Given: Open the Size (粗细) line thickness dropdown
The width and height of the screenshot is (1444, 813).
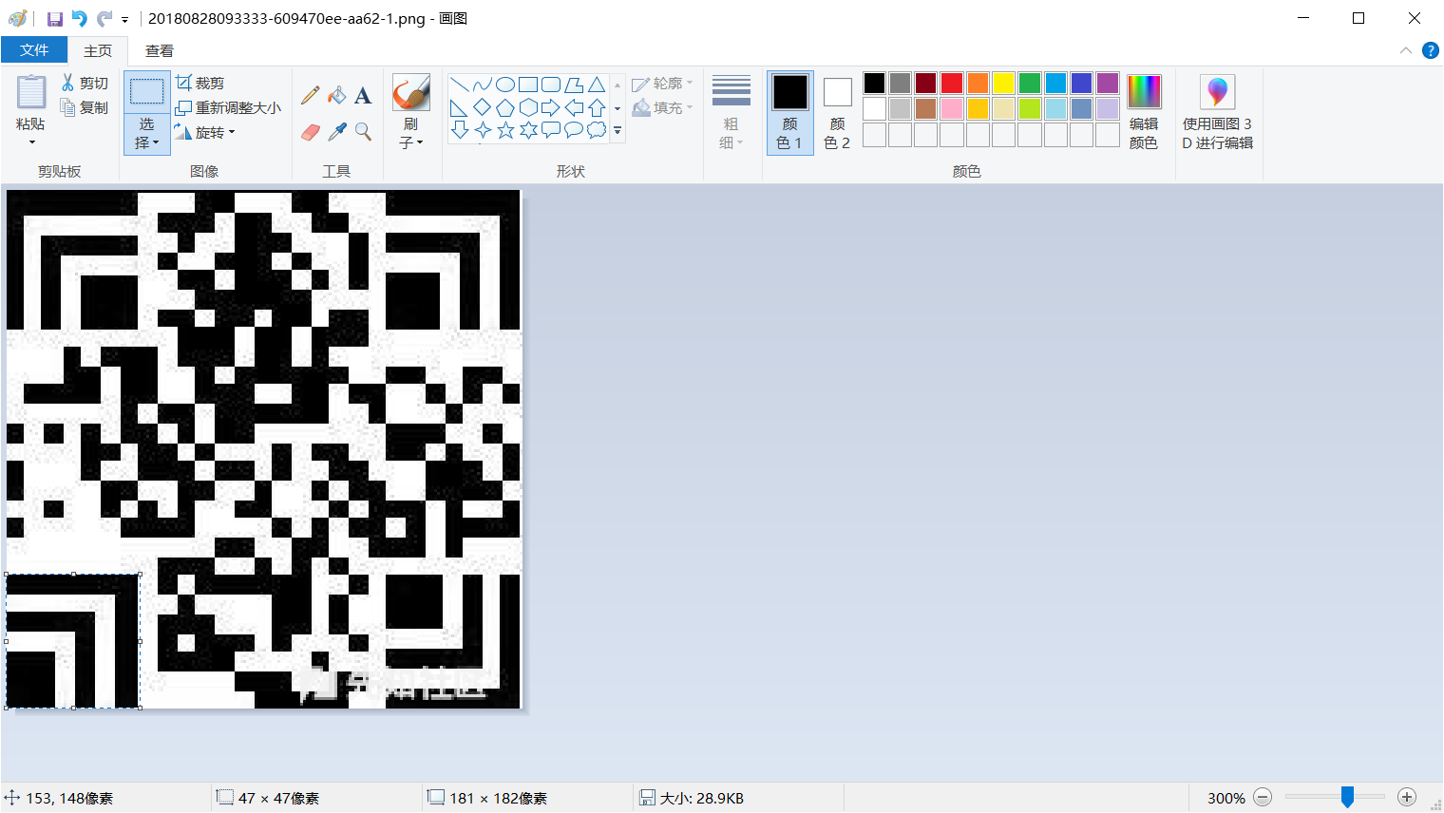Looking at the screenshot, I should click(731, 112).
